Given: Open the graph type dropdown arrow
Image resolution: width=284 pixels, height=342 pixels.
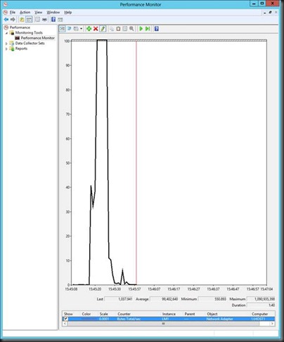Looking at the screenshot, I should pyautogui.click(x=81, y=29).
